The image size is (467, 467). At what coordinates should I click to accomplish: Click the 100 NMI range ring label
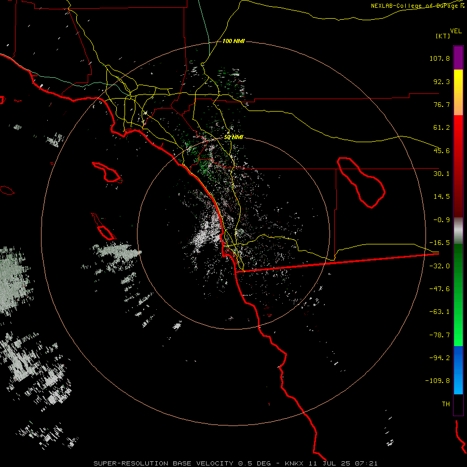pos(233,41)
